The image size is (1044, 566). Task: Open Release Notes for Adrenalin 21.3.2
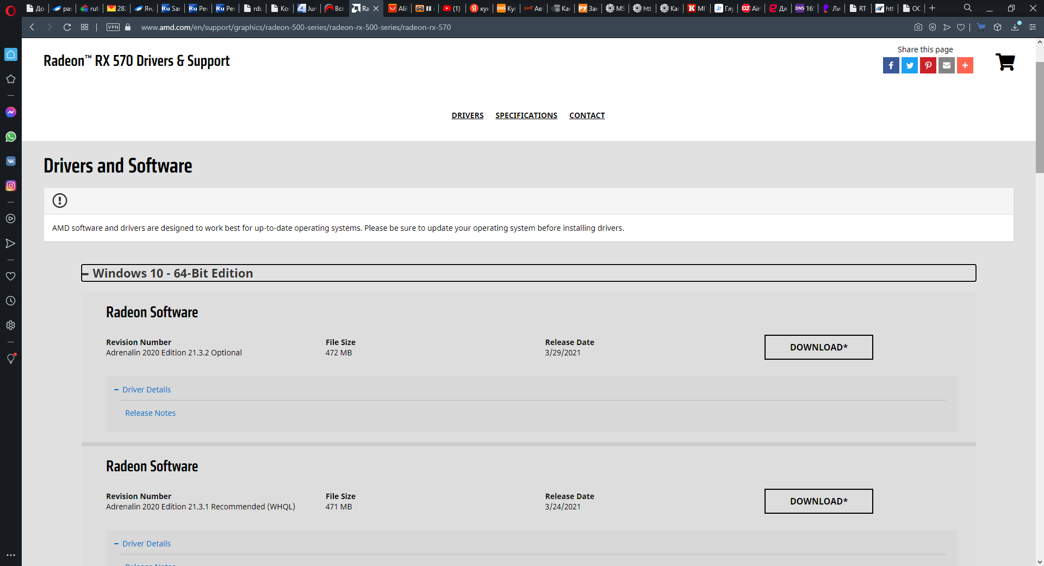click(x=151, y=413)
